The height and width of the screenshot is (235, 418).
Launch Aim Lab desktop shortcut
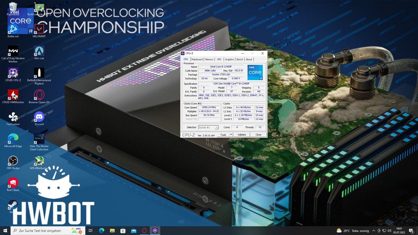[x=39, y=53]
